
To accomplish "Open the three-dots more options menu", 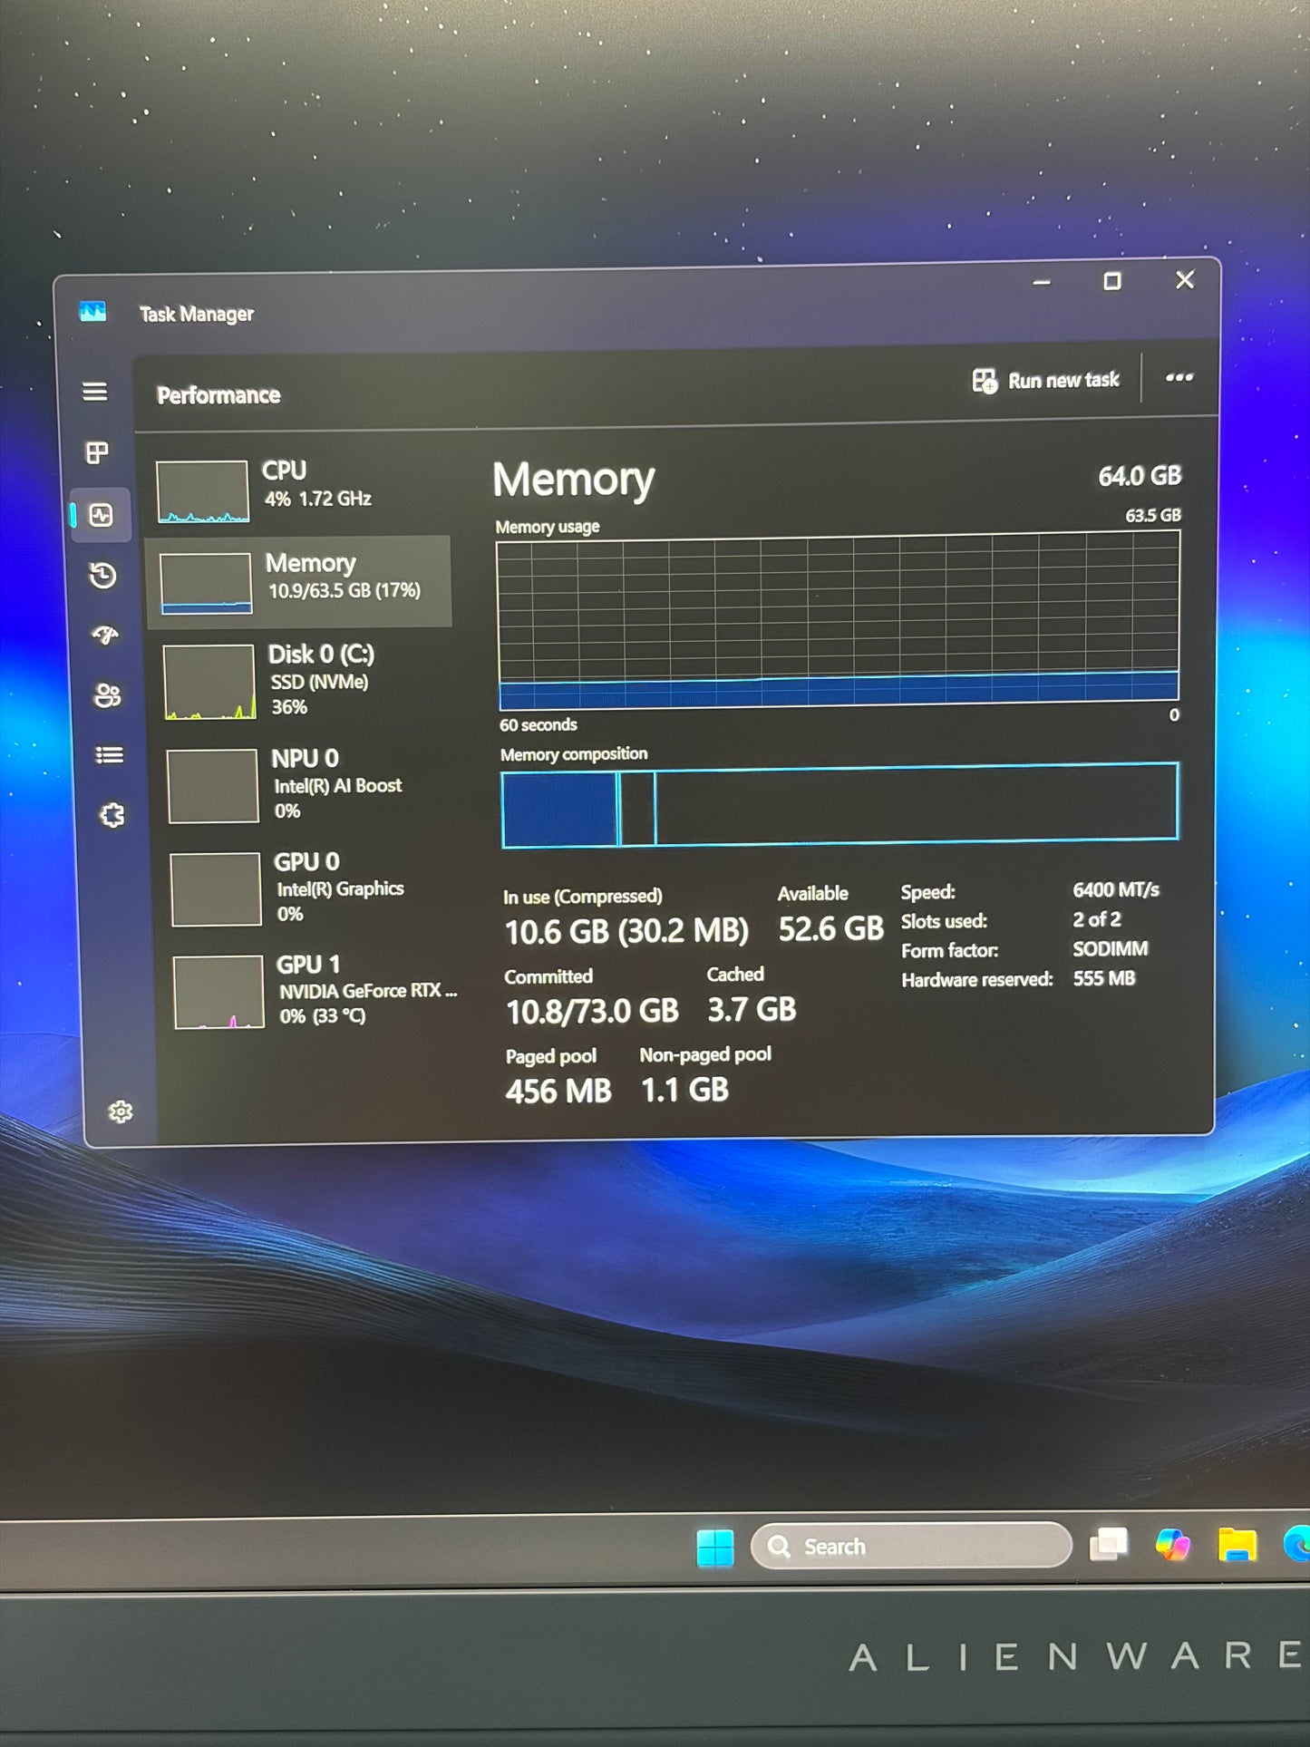I will 1179,377.
